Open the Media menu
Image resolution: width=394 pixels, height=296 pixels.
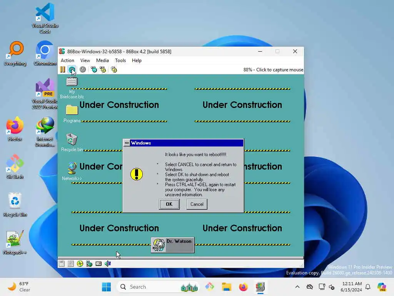tap(102, 61)
